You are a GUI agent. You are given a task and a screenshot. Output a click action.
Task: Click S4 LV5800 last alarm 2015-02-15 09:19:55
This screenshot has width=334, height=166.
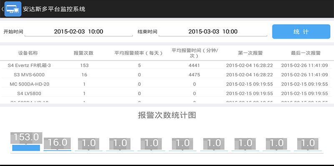pos(305,93)
